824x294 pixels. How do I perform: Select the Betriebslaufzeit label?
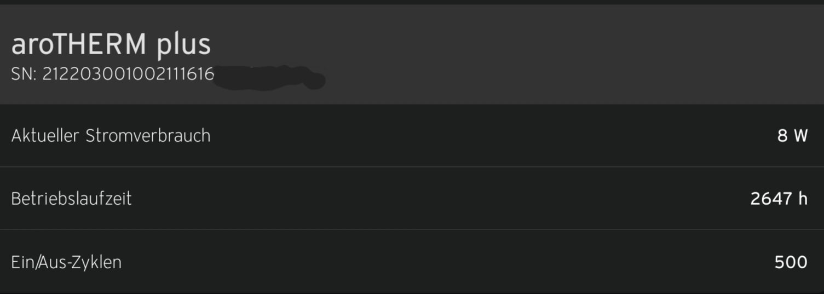71,198
